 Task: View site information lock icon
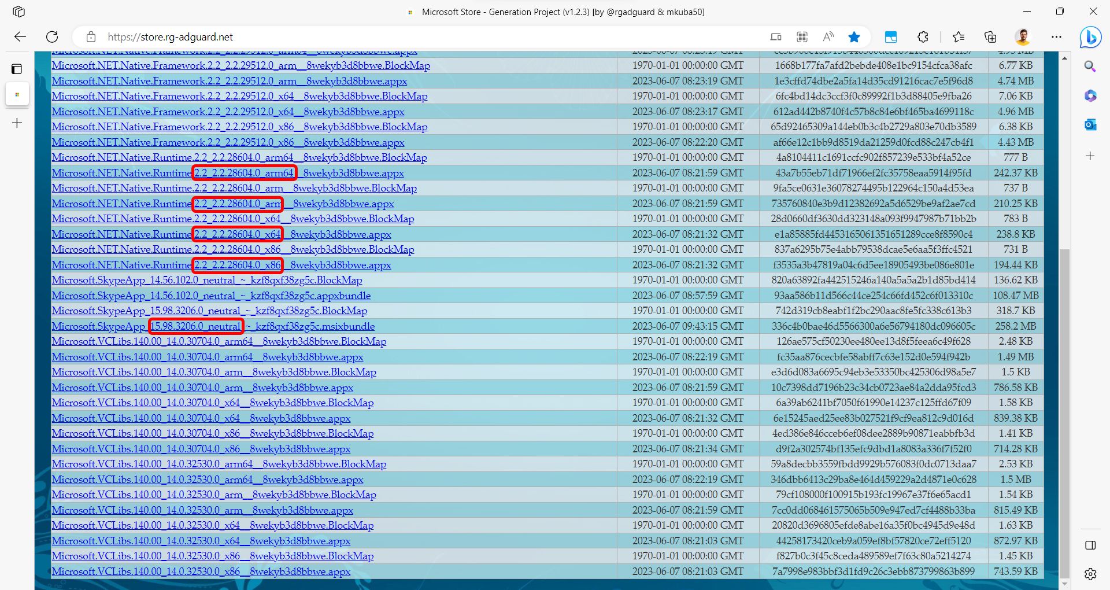[91, 37]
